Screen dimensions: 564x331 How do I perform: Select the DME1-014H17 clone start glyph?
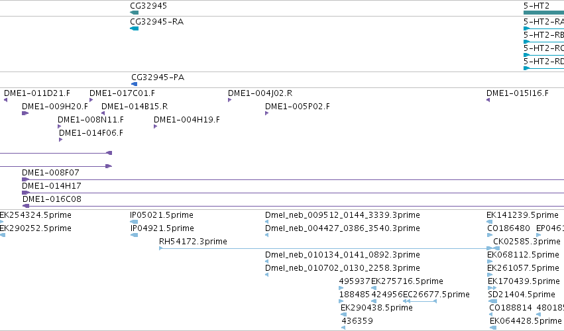coord(26,193)
